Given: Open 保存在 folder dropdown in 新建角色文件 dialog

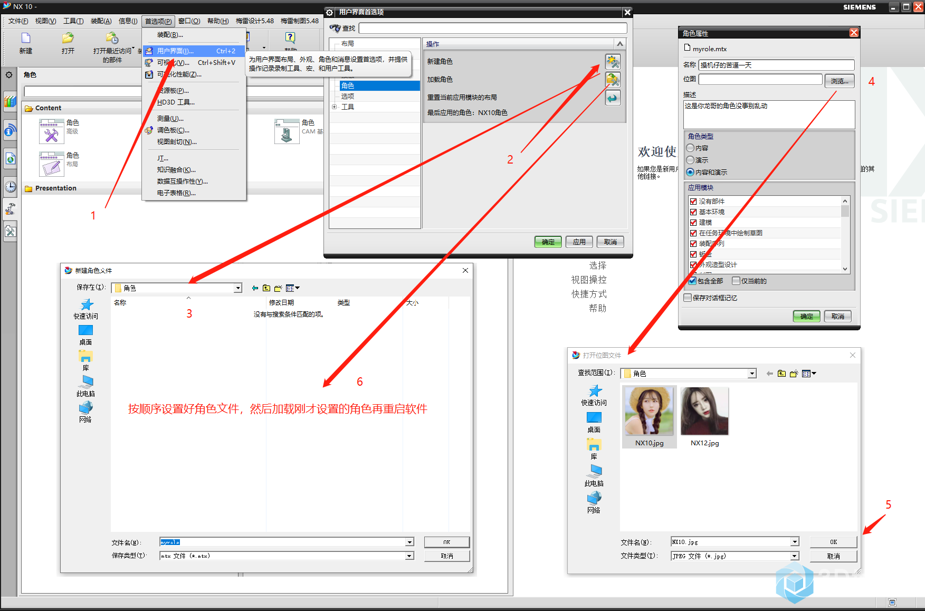Looking at the screenshot, I should click(238, 288).
